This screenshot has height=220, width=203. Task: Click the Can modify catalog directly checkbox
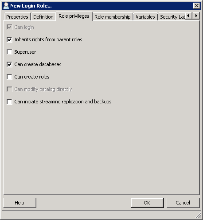click(9, 89)
